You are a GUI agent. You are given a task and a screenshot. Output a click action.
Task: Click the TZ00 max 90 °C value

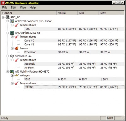coord(109,29)
